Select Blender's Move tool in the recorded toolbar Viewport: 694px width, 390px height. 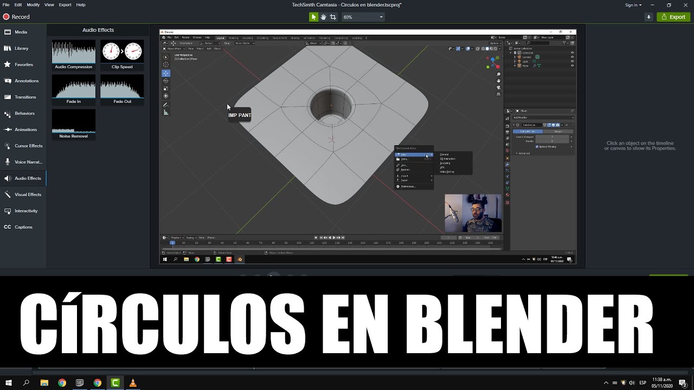166,73
